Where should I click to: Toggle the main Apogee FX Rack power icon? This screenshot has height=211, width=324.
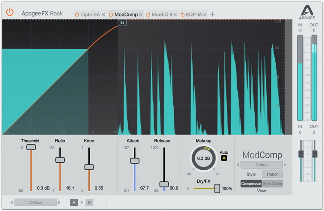9,12
